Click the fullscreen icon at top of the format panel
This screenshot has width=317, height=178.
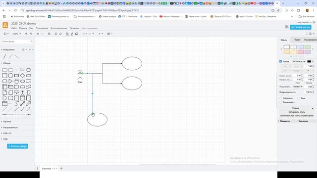307,34
